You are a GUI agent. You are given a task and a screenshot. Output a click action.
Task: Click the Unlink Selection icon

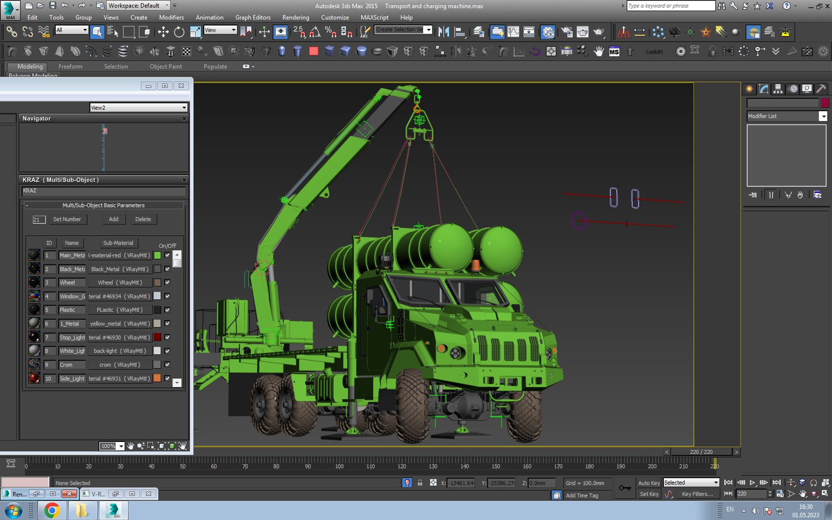(27, 32)
